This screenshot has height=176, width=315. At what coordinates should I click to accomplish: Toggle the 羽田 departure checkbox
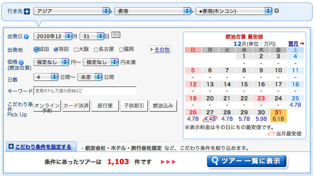[56, 49]
